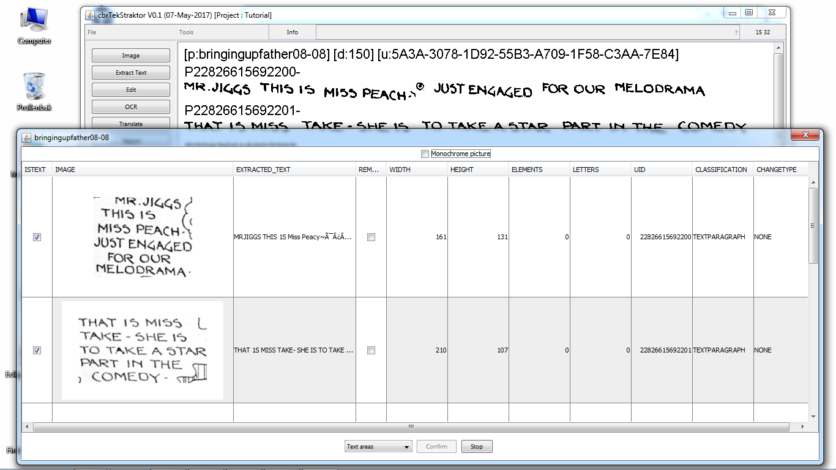Click the question mark help icon

pyautogui.click(x=736, y=32)
